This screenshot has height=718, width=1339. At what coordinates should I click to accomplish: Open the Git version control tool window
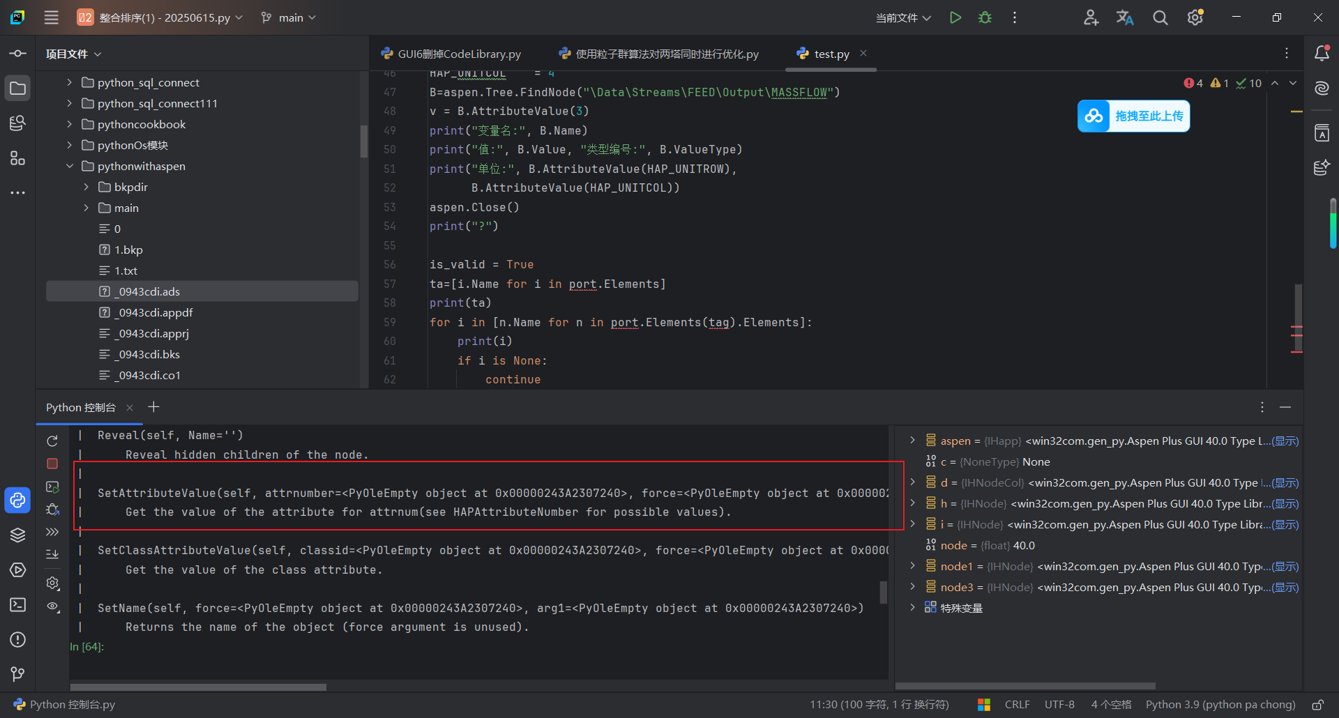18,674
